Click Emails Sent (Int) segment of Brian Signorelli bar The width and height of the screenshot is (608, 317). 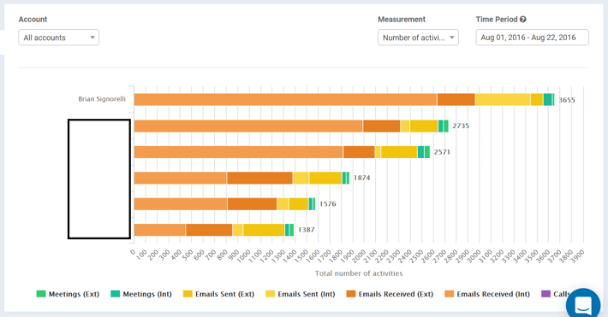click(x=503, y=99)
